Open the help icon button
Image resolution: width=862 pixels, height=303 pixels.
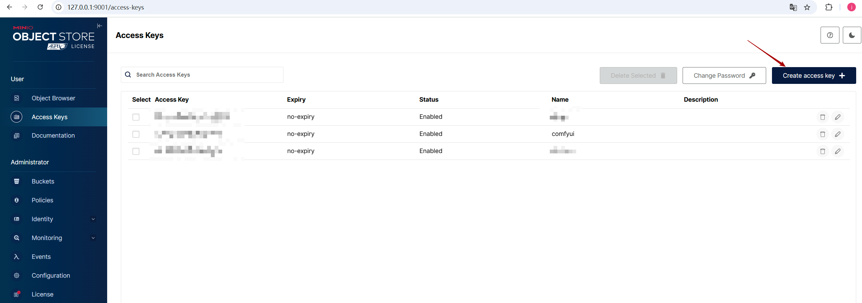[x=830, y=35]
